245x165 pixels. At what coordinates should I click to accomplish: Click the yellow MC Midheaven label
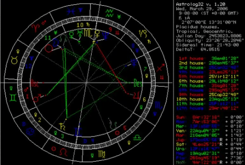[88, 33]
